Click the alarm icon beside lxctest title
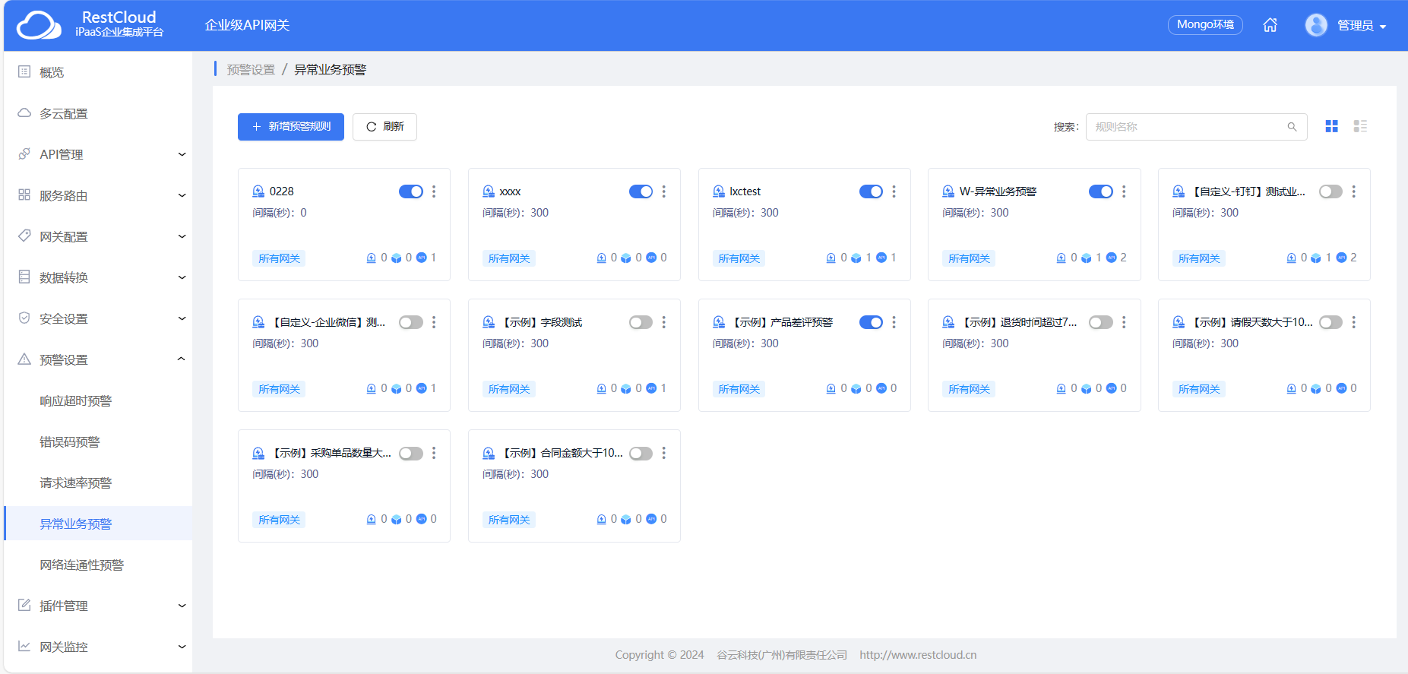The width and height of the screenshot is (1408, 674). coord(719,191)
